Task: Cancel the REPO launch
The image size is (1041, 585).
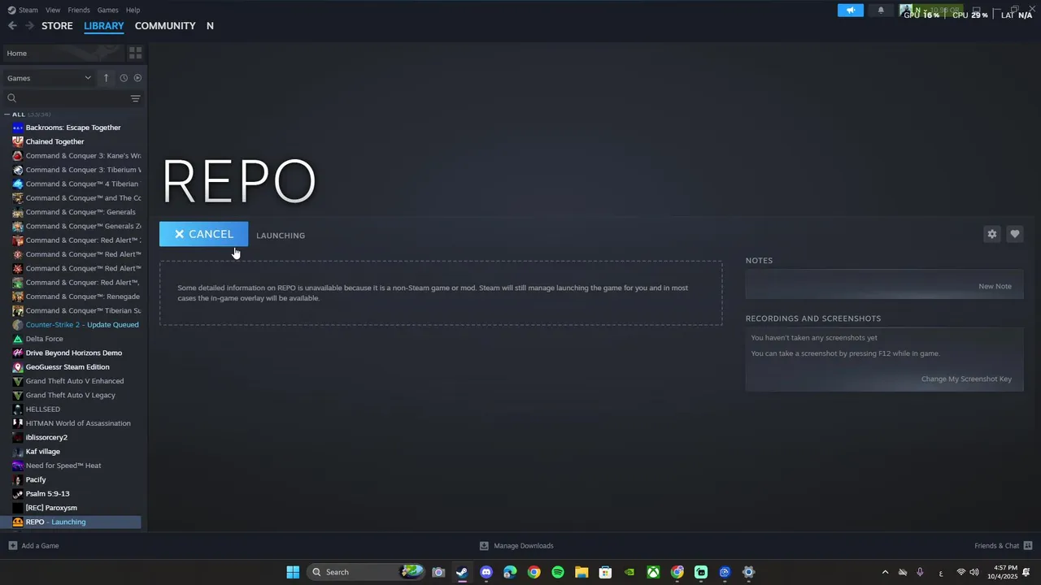Action: pyautogui.click(x=203, y=234)
